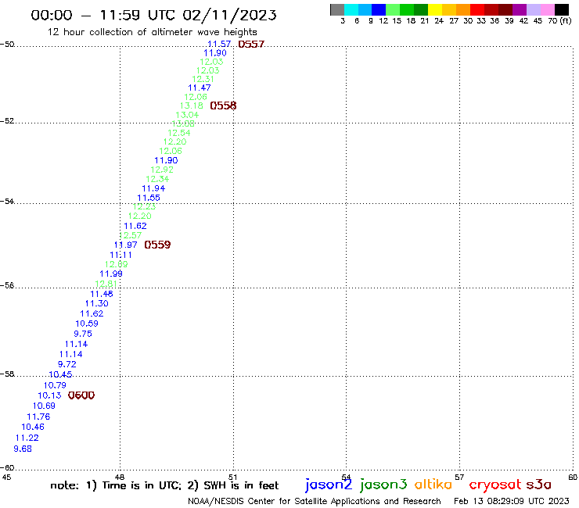This screenshot has width=579, height=508.
Task: Click the orange swatch in the color scale
Action: pyautogui.click(x=464, y=9)
